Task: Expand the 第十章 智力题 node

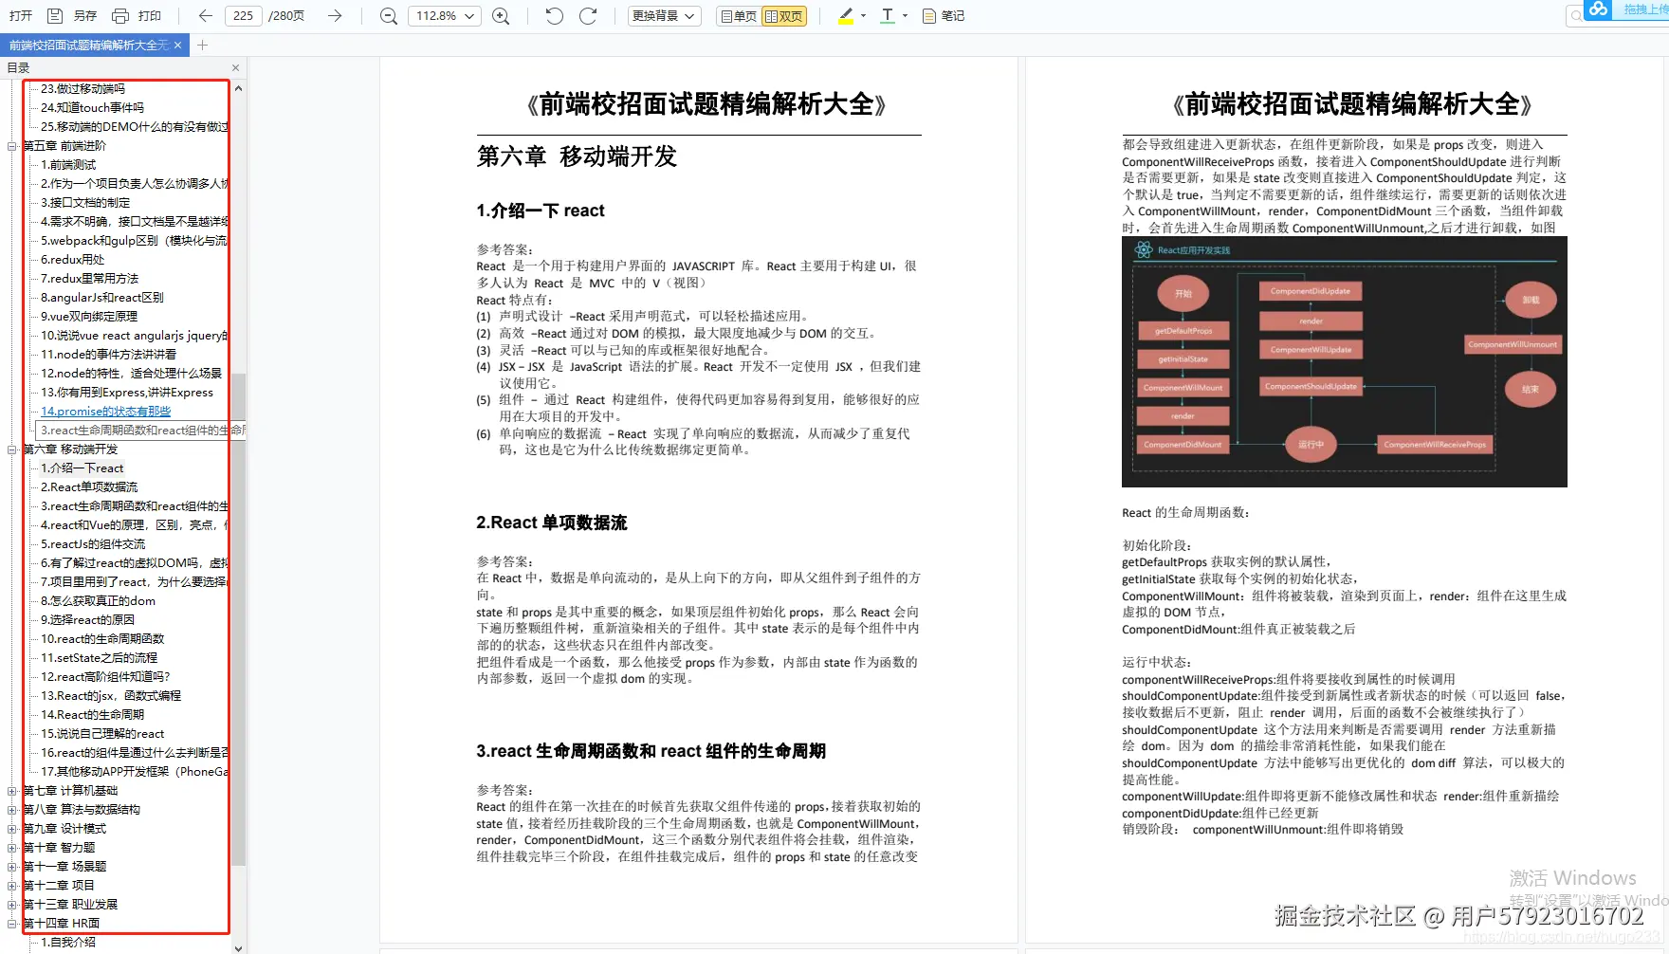Action: (12, 848)
